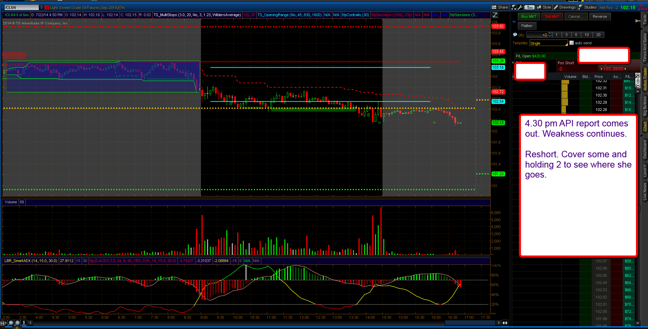Viewport: 648px width, 329px height.
Task: Click the /CLU4 symbol input box
Action: [21, 7]
